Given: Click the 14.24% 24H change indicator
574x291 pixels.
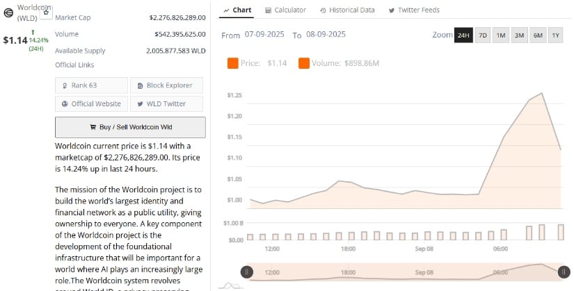Looking at the screenshot, I should 38,40.
